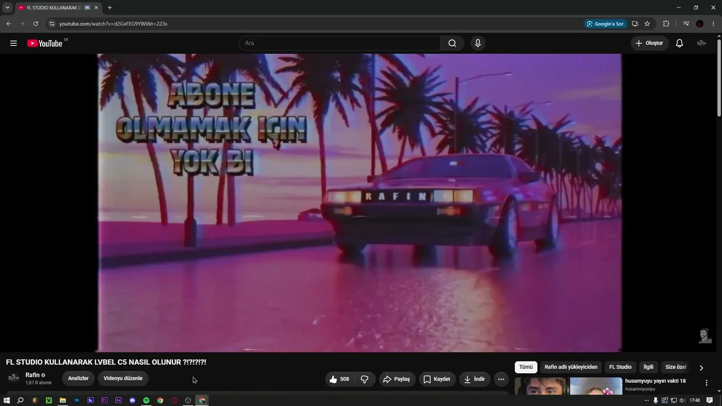This screenshot has width=722, height=406.
Task: Open YouTube notifications bell
Action: coord(680,43)
